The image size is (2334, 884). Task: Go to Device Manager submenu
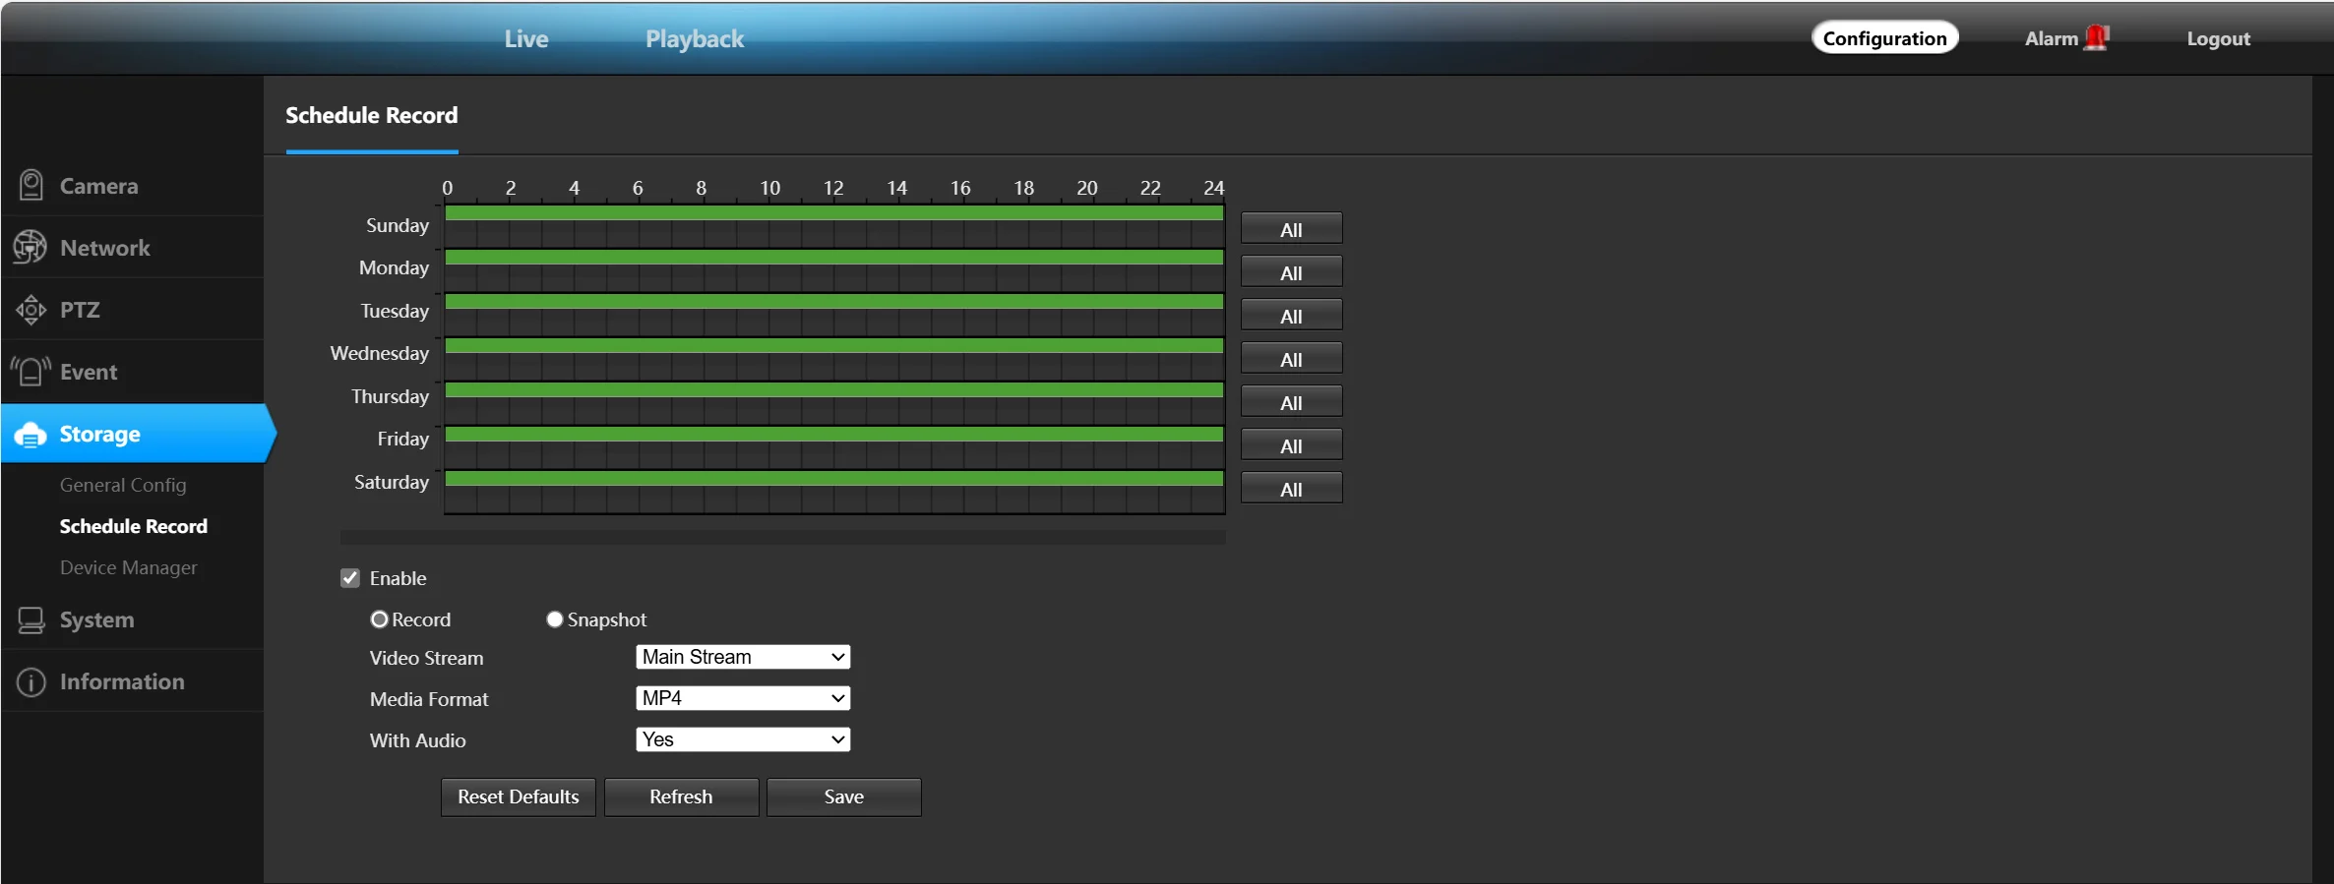[128, 567]
